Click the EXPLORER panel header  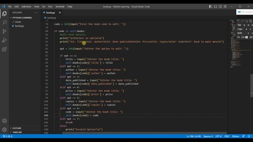[x=17, y=13]
